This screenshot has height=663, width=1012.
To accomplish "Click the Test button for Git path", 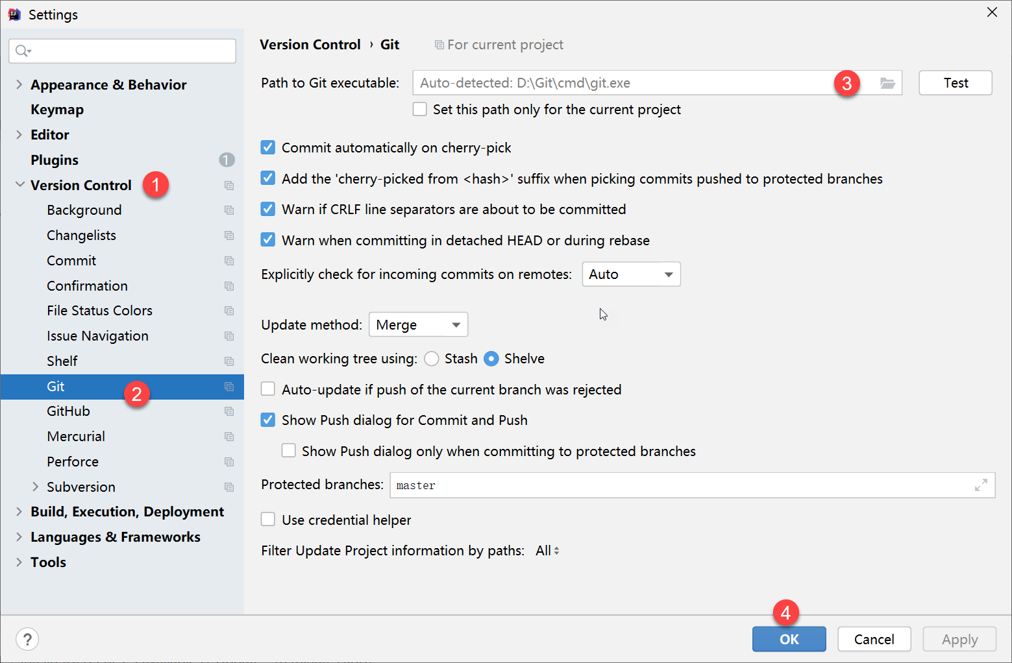I will pos(956,83).
